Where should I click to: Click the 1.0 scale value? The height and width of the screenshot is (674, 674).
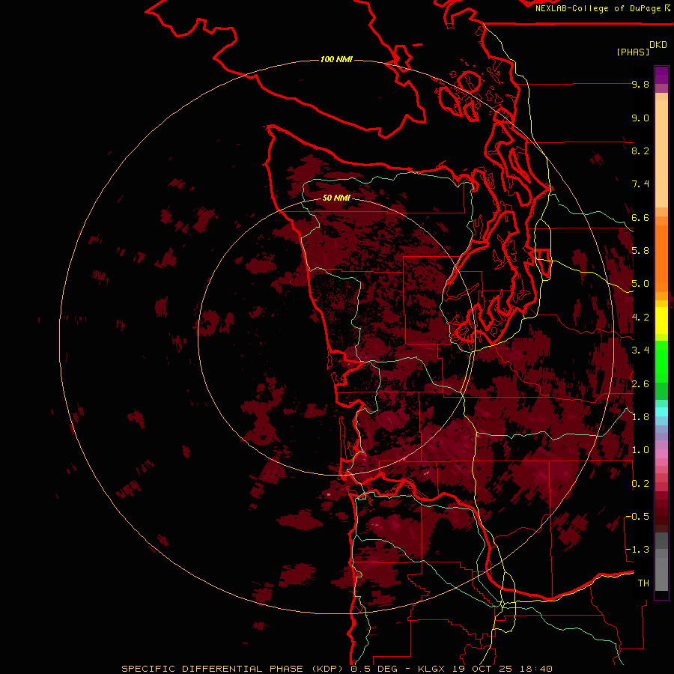pos(640,450)
